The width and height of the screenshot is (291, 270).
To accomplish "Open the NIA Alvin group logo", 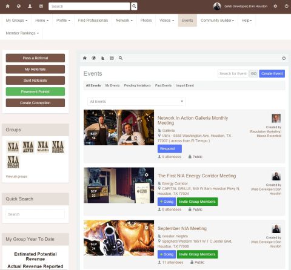I will [x=28, y=147].
